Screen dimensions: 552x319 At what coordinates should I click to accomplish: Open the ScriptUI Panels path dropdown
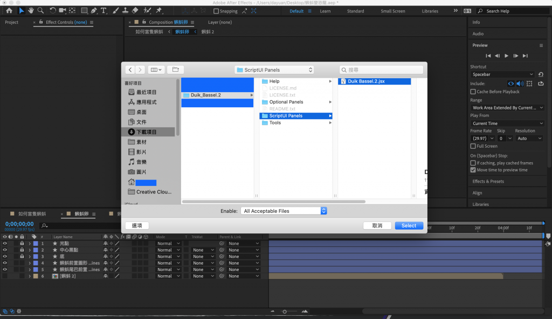click(x=274, y=70)
